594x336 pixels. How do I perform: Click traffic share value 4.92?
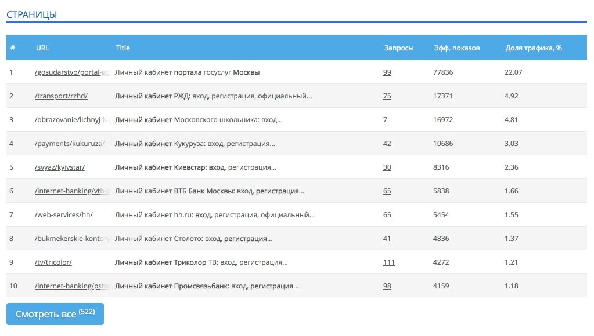point(511,96)
